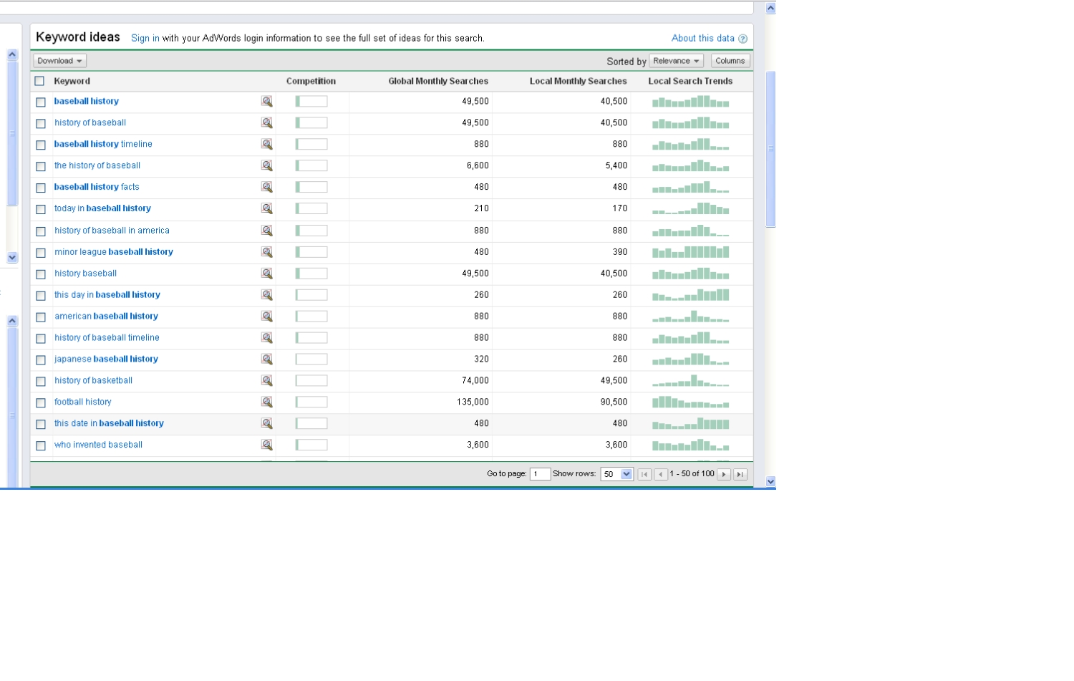Sort by Competition column header
This screenshot has width=1074, height=681.
311,82
